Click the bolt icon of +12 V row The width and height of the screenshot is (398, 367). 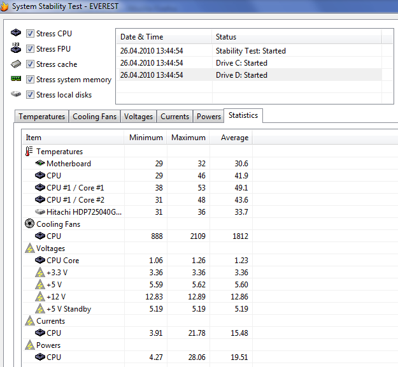point(40,297)
